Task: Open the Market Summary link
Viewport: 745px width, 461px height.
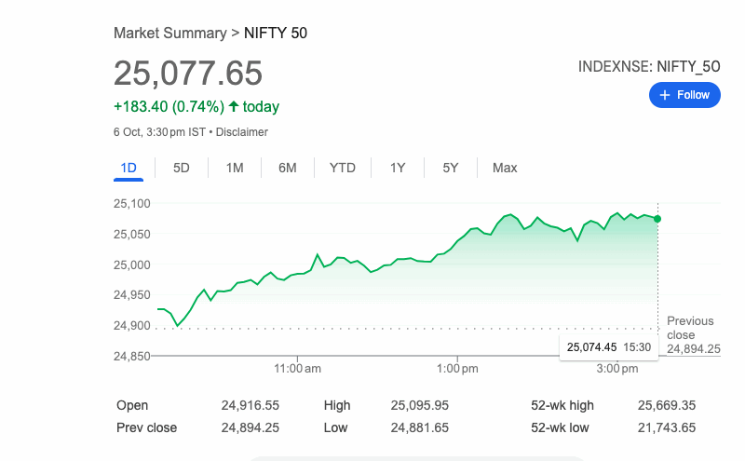Action: click(169, 34)
